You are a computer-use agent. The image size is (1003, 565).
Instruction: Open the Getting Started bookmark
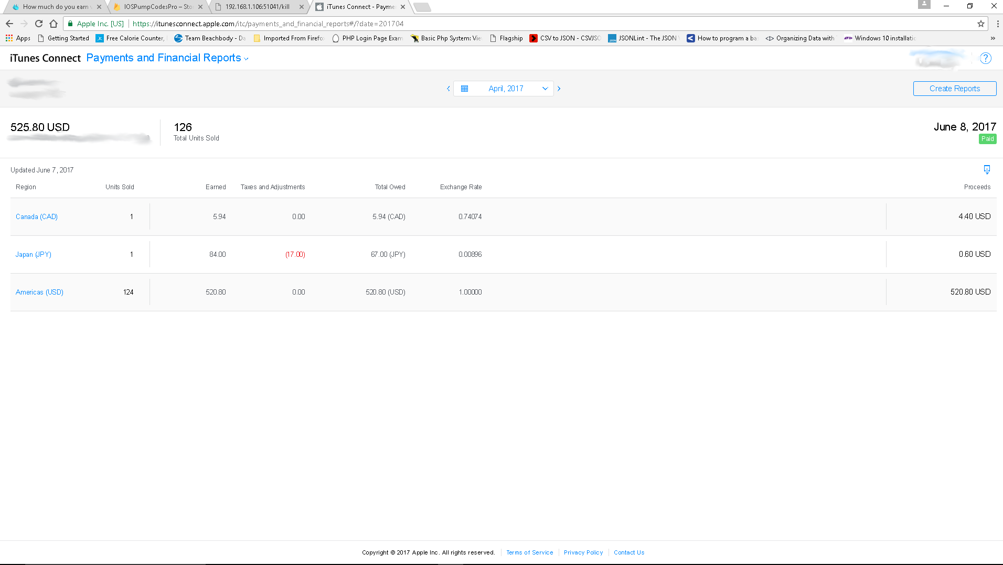[63, 38]
